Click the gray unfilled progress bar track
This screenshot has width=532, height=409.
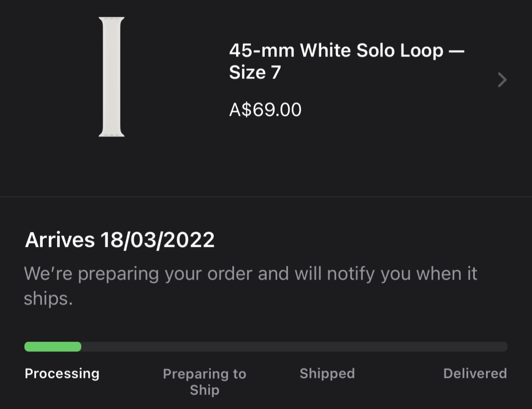coord(294,347)
